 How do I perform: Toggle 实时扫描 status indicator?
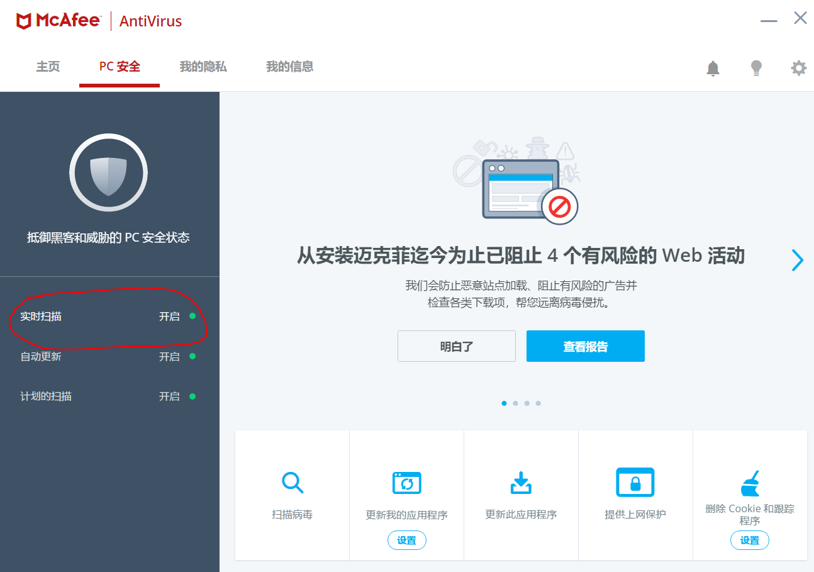coord(192,317)
